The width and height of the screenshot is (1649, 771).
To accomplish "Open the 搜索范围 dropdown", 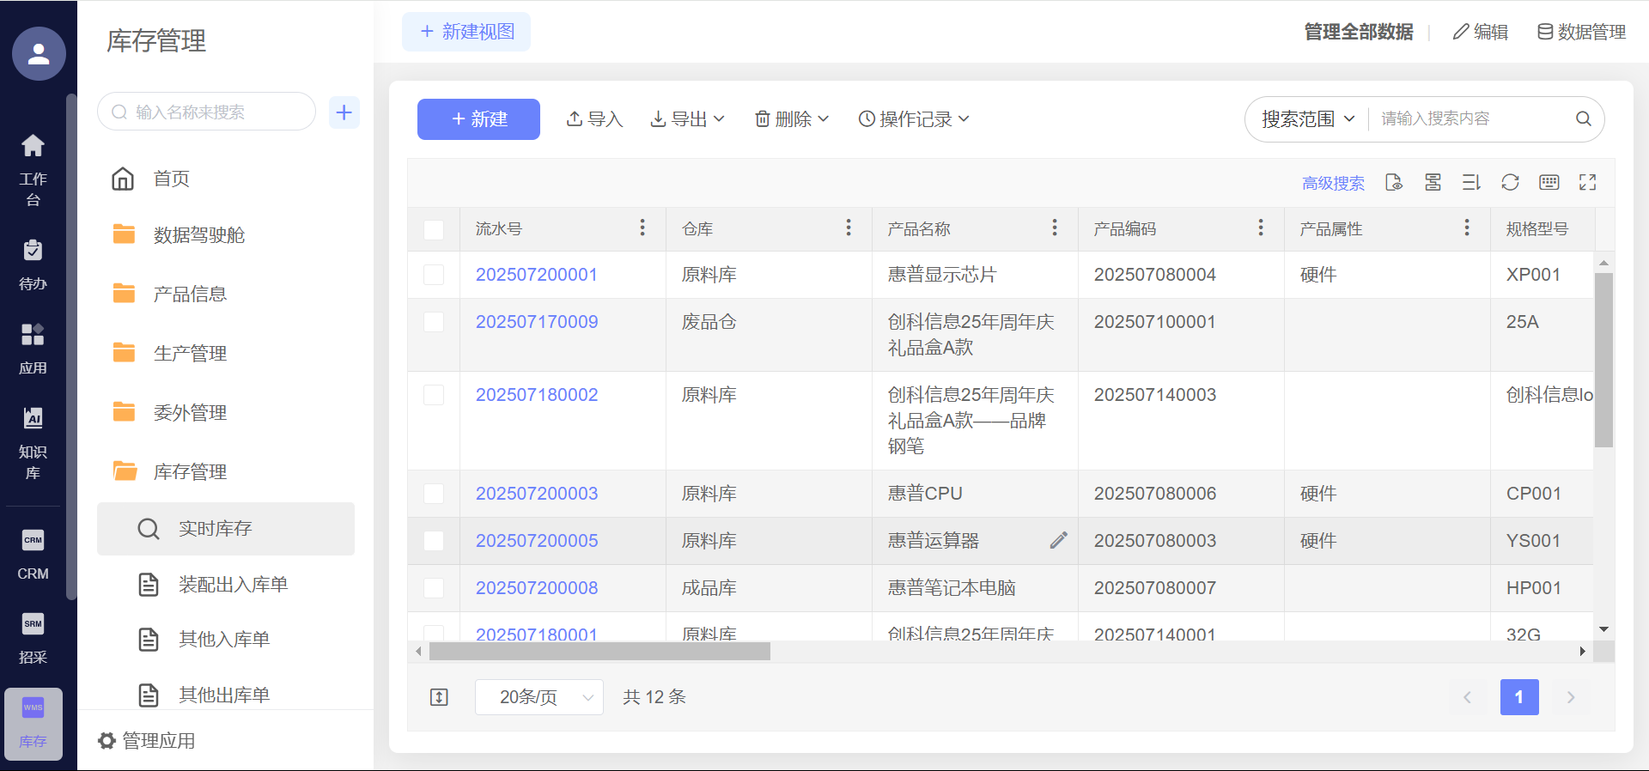I will (1307, 119).
